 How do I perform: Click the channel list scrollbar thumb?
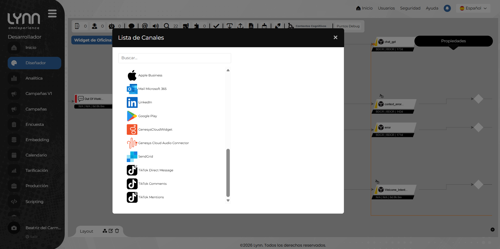pyautogui.click(x=228, y=173)
